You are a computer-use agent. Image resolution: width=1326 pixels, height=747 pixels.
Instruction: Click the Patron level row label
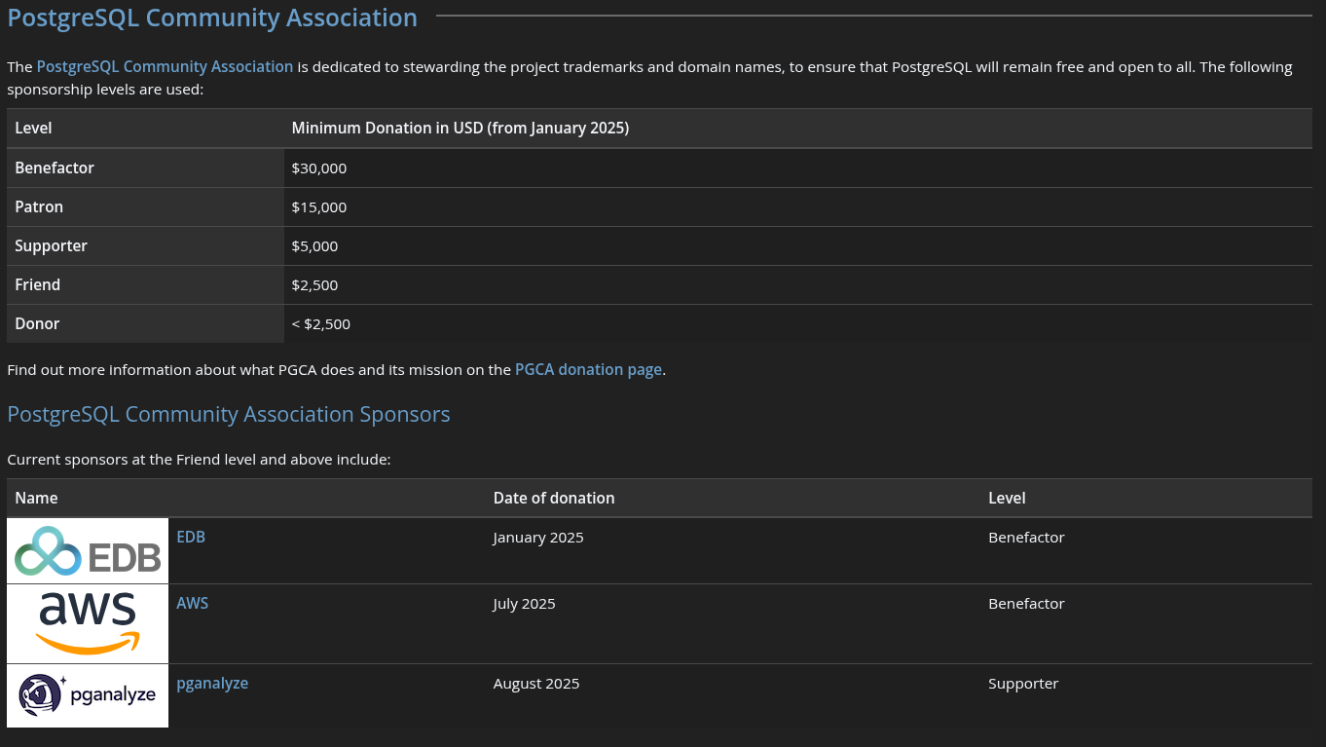tap(145, 206)
